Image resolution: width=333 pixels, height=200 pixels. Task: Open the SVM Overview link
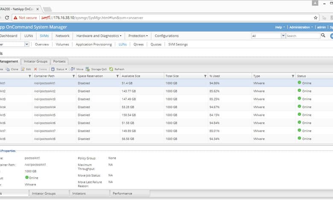coord(42,44)
